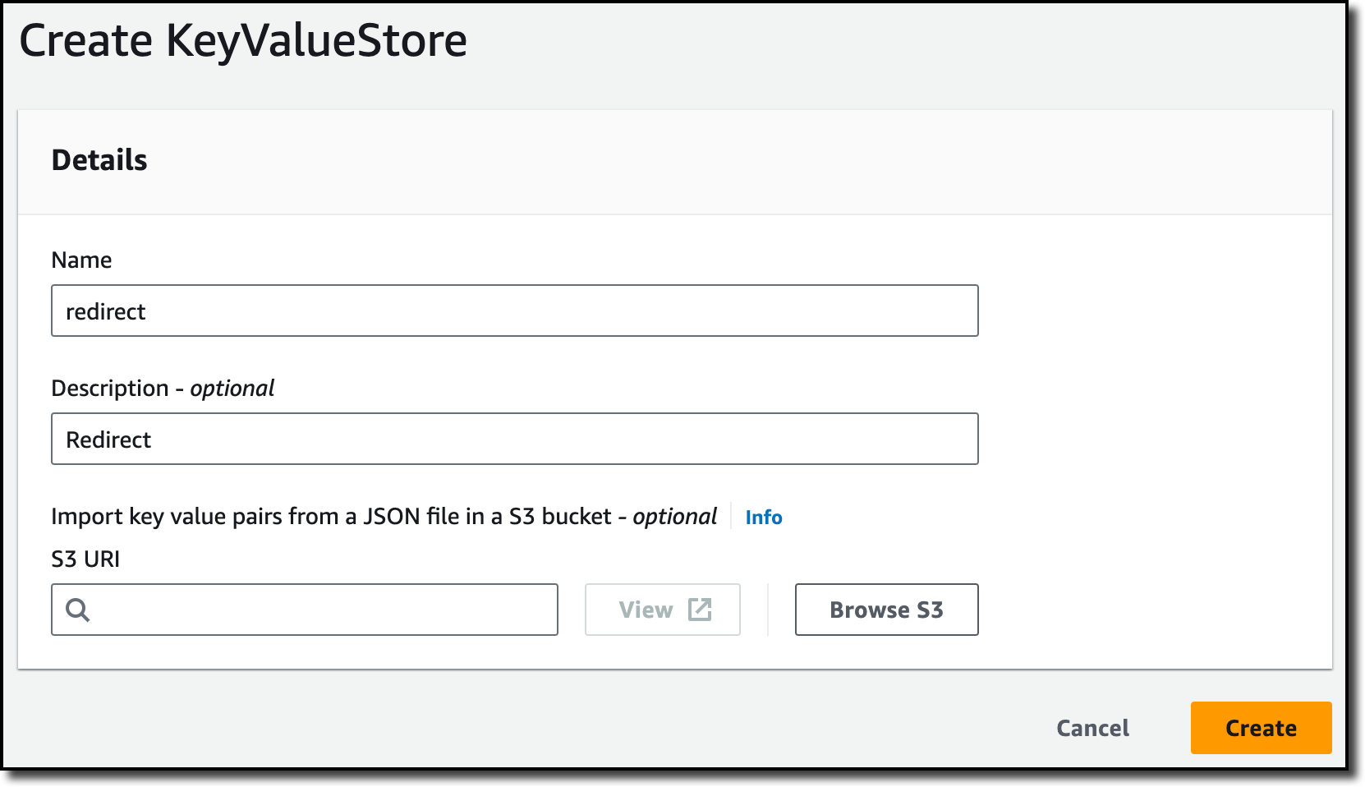Click the external-link icon on the View button
Image resolution: width=1365 pixels, height=787 pixels.
[x=700, y=610]
